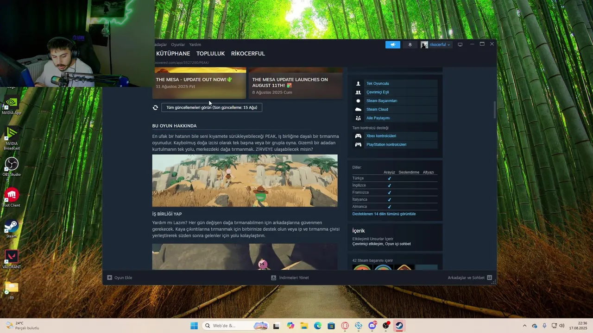The image size is (593, 333).
Task: Click the Fransızca language row
Action: [x=395, y=192]
